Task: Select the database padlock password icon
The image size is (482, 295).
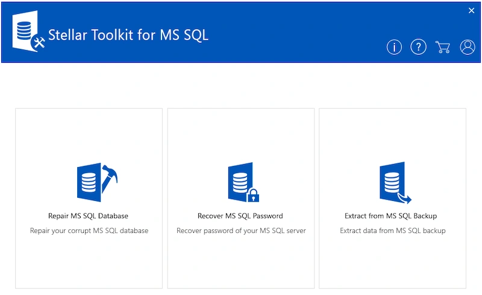Action: 243,182
